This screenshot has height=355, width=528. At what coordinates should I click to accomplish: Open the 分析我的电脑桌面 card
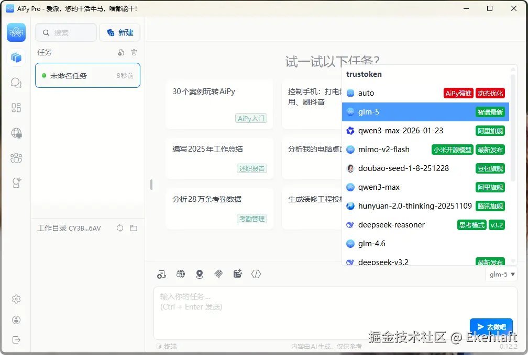coord(312,158)
